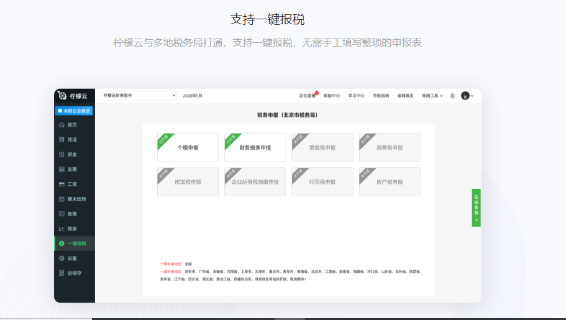
Task: Click the green 已开通 ribbon on 个税申报
Action: [163, 139]
